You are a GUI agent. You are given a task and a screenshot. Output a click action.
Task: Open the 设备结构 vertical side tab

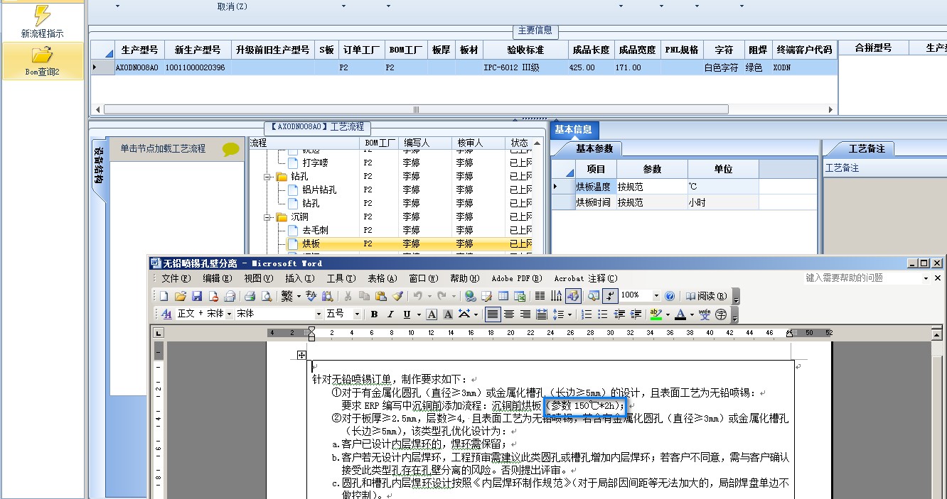pos(98,167)
